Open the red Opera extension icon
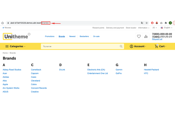Image resolution: width=175 pixels, height=116 pixels. point(152,23)
